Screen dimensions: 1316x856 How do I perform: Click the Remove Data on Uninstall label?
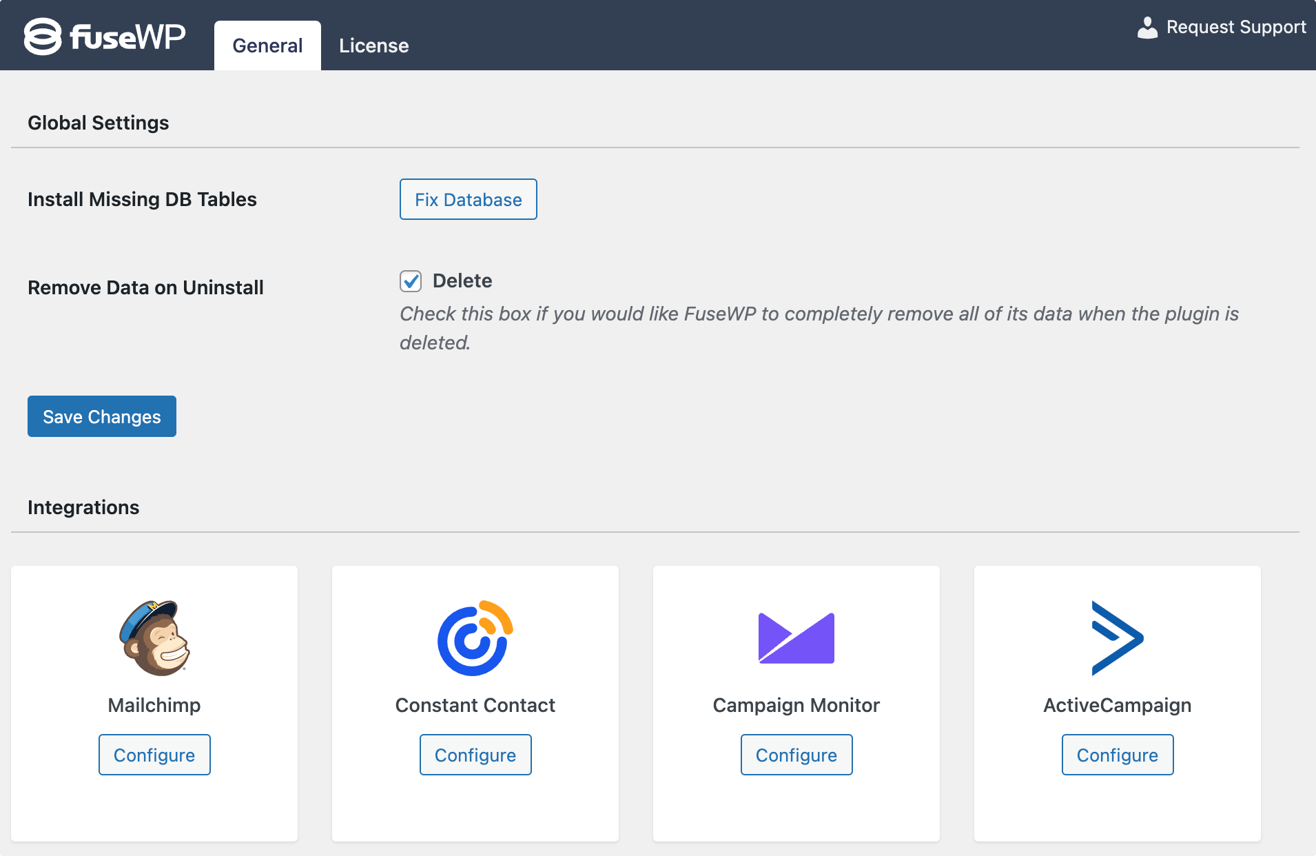145,287
